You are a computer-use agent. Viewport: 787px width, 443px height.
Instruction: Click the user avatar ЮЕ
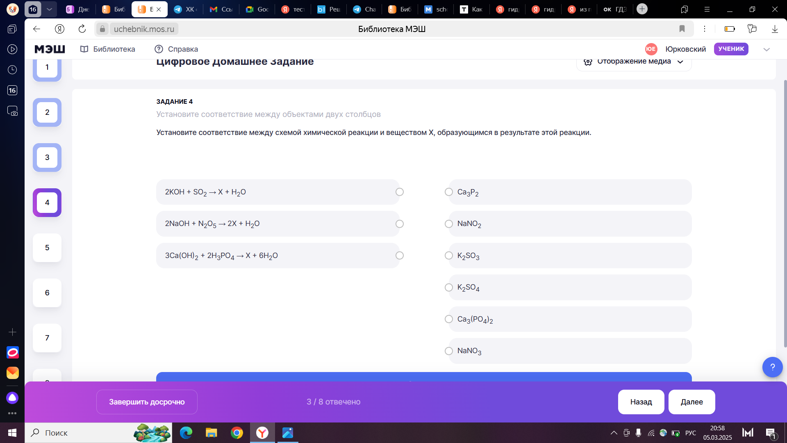click(651, 49)
